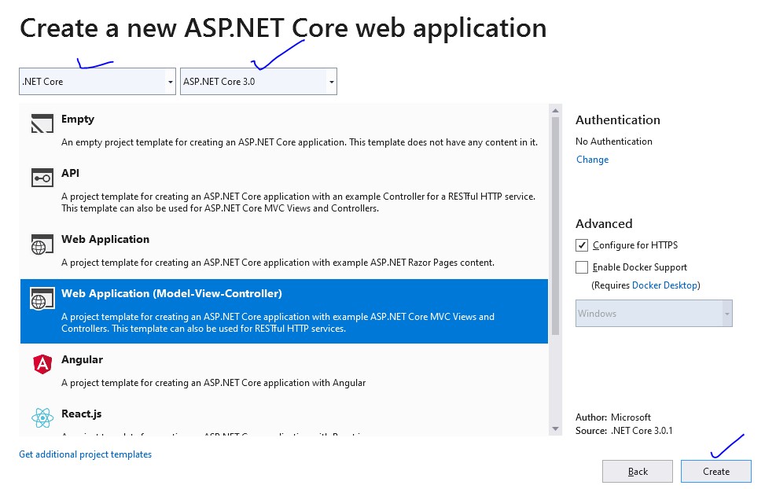
Task: Click the Web Application globe icon
Action: pyautogui.click(x=42, y=245)
